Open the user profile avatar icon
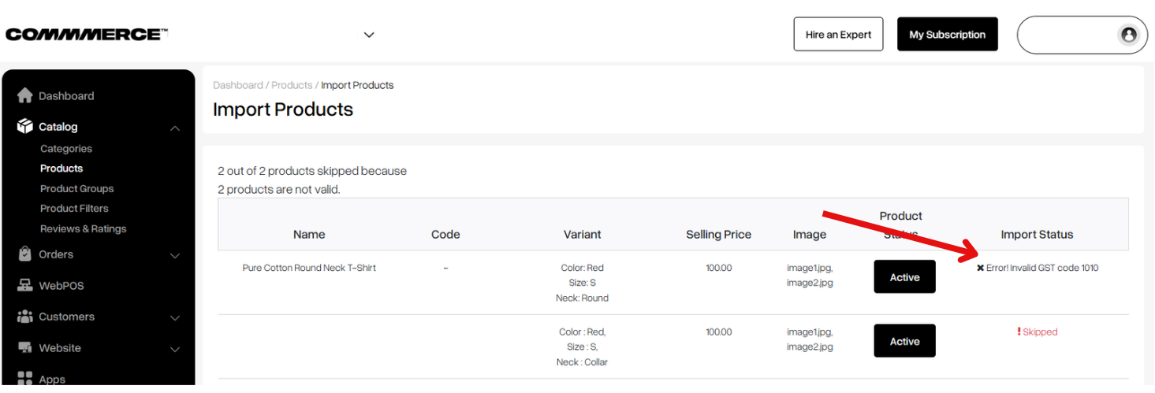The image size is (1155, 393). click(x=1129, y=35)
